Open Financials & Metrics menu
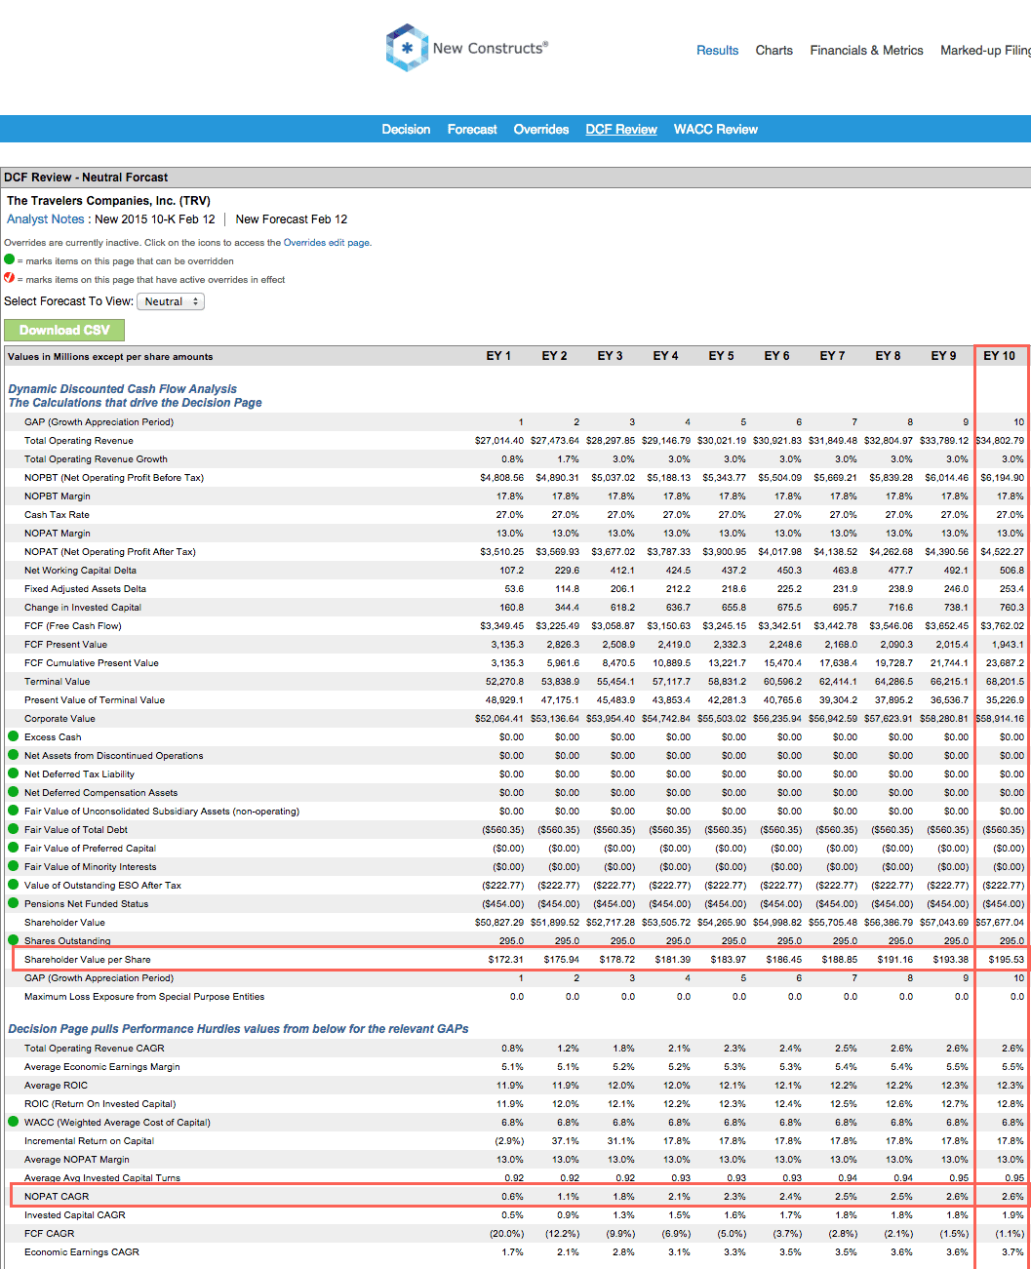This screenshot has width=1031, height=1269. (x=866, y=51)
